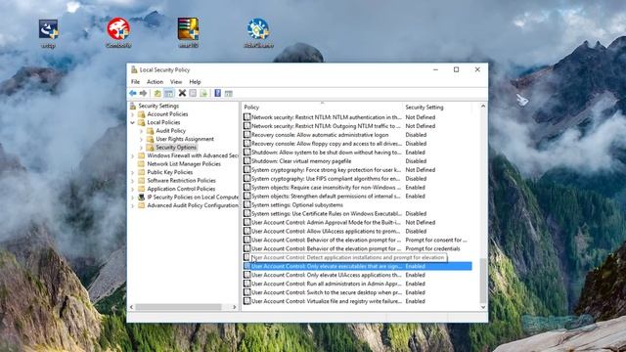Open the File menu

click(135, 81)
